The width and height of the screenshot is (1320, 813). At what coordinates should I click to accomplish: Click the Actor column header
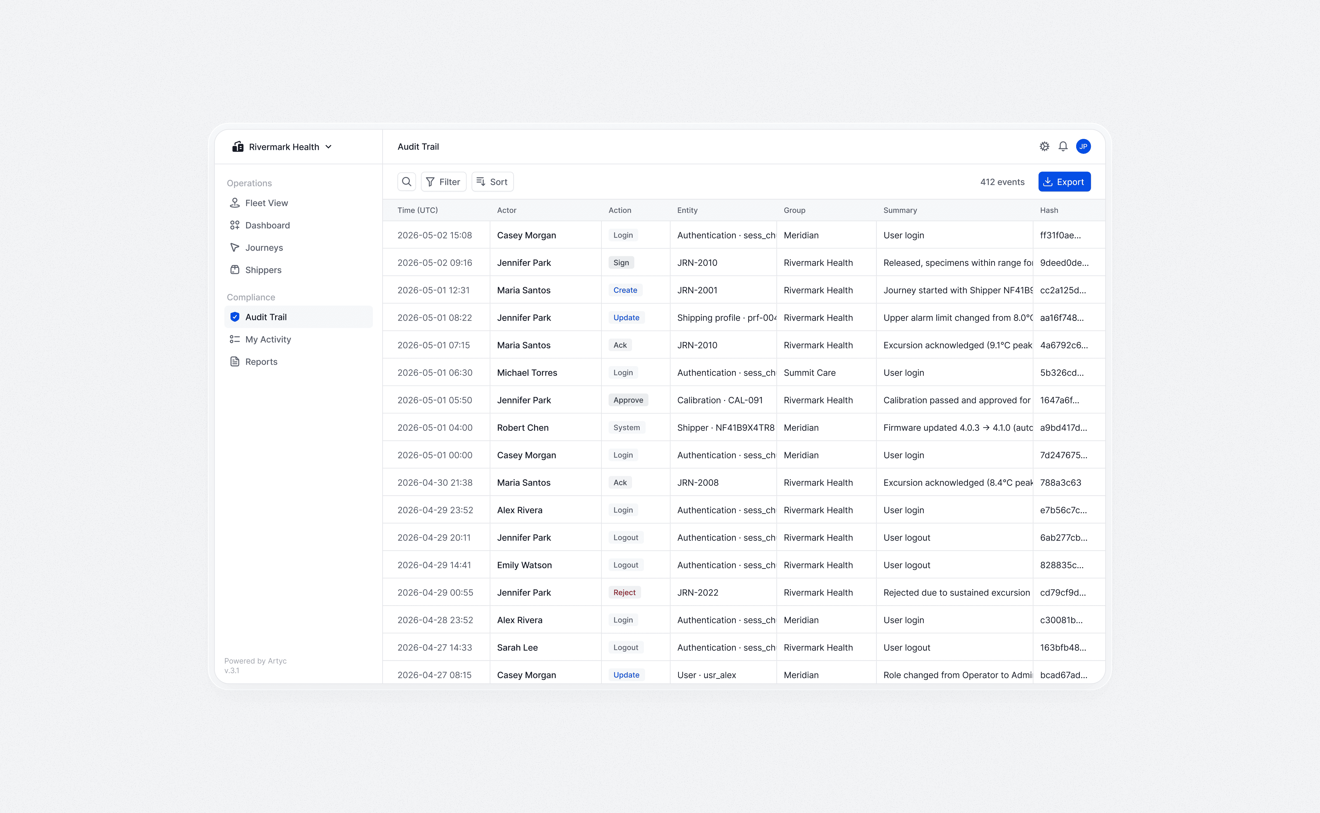click(x=506, y=210)
